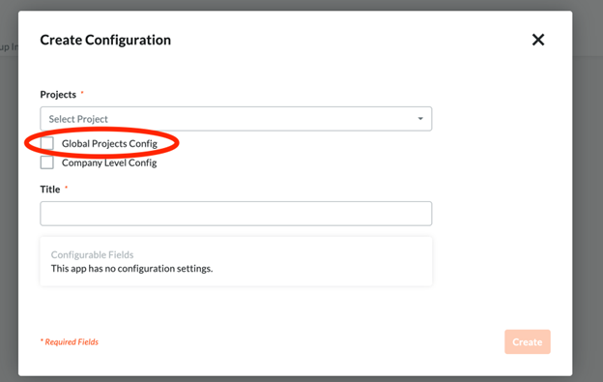The image size is (603, 382).
Task: Click the Company Level Config label text
Action: click(x=109, y=162)
